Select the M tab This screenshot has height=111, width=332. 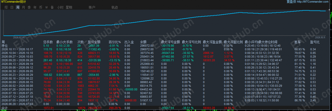coord(46,7)
